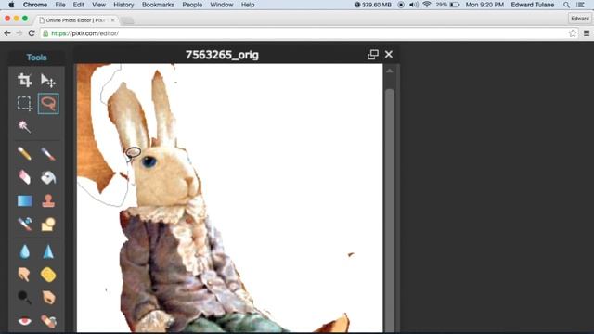
Task: Click the Tools panel header
Action: click(36, 58)
